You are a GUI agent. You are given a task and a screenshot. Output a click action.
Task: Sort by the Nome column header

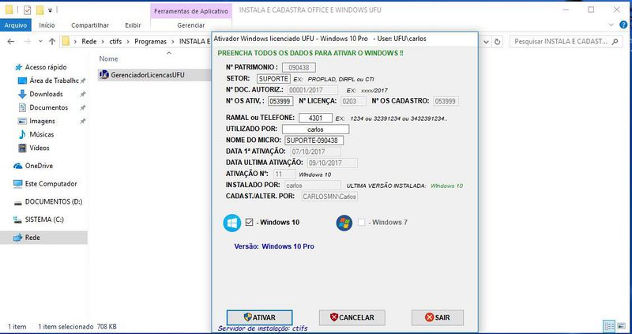109,58
